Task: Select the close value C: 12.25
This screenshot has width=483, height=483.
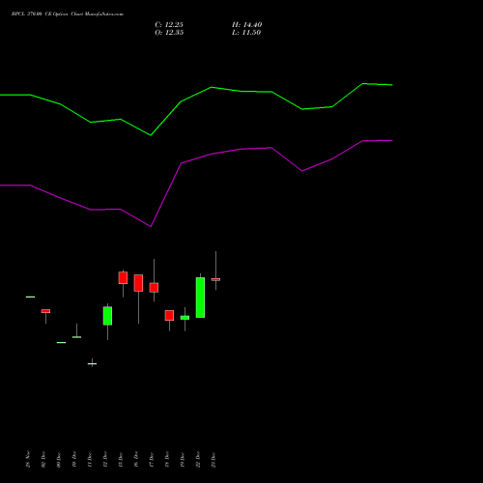Action: click(x=169, y=25)
